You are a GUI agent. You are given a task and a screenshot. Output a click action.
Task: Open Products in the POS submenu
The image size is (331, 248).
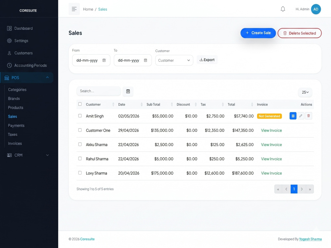click(x=16, y=107)
